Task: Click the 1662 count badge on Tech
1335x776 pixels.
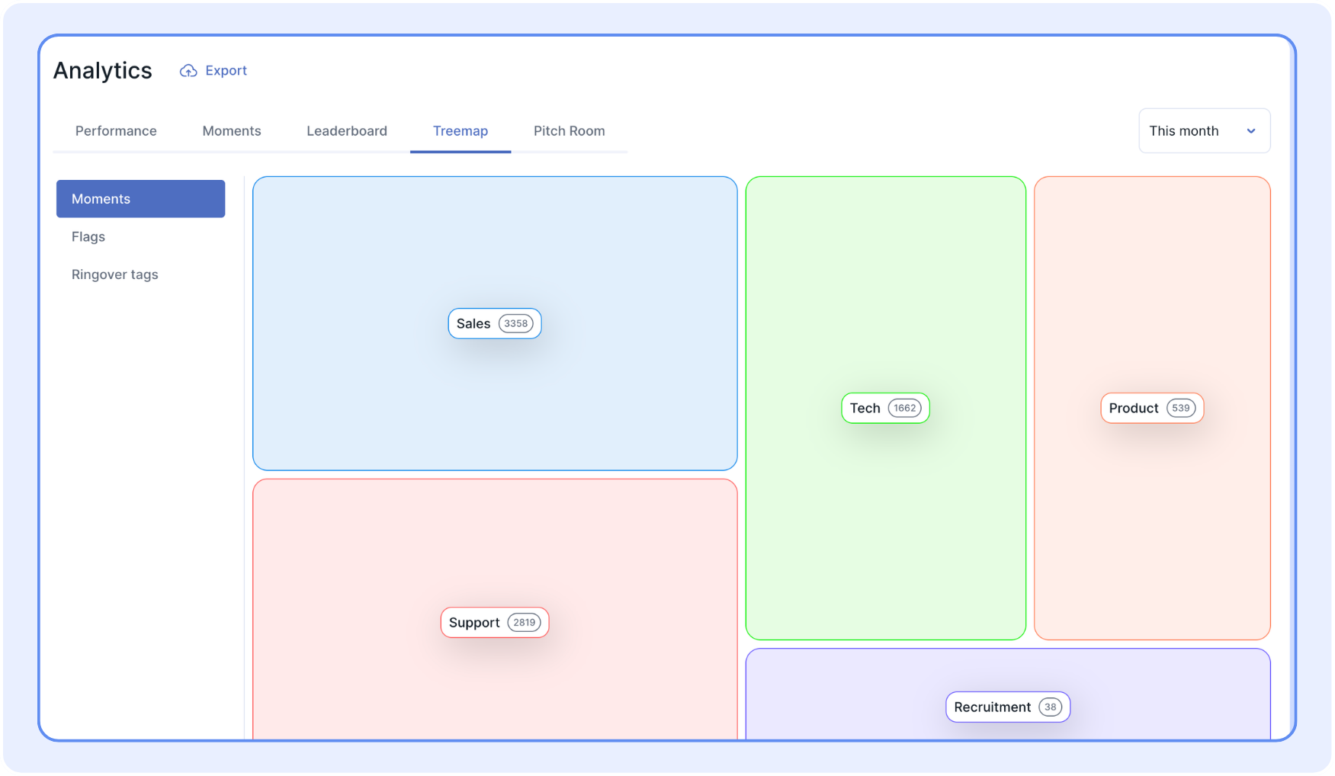Action: pyautogui.click(x=905, y=409)
